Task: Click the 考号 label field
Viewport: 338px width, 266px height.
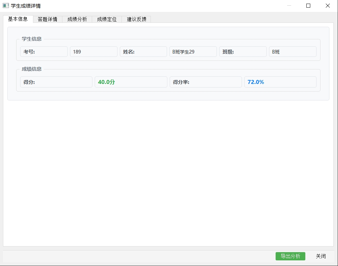Action: (44, 52)
